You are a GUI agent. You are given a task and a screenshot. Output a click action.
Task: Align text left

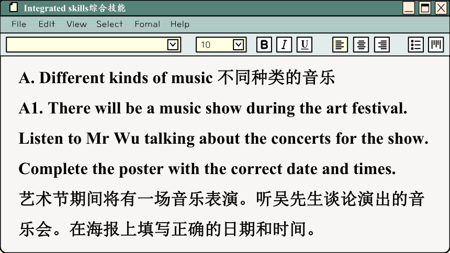340,45
